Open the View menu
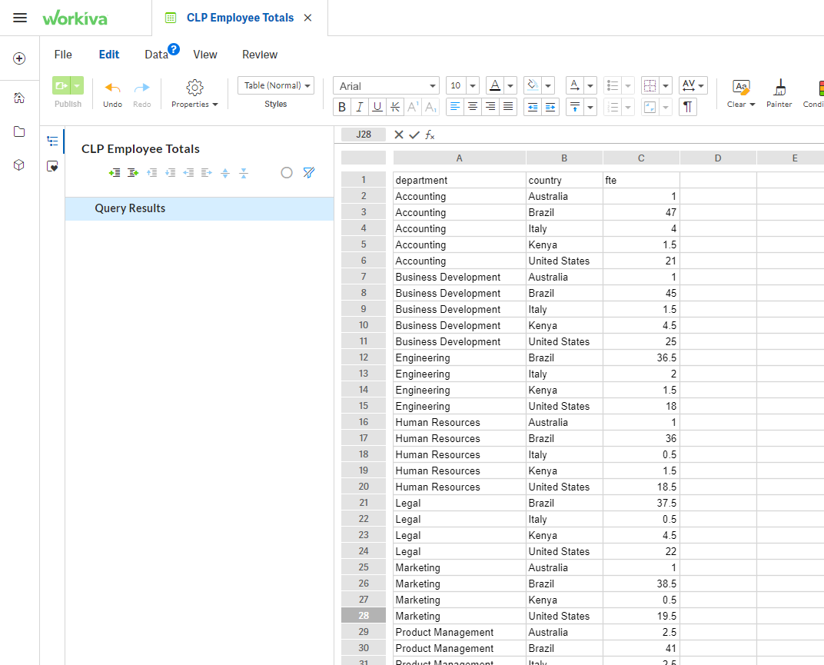This screenshot has width=824, height=665. click(205, 55)
